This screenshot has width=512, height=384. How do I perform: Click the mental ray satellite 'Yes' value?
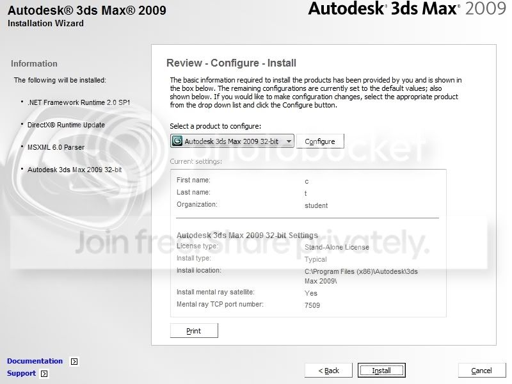click(311, 293)
